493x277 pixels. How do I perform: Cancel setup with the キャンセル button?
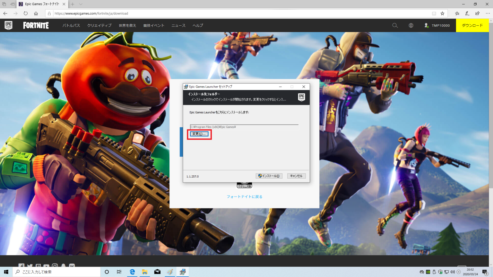[296, 176]
